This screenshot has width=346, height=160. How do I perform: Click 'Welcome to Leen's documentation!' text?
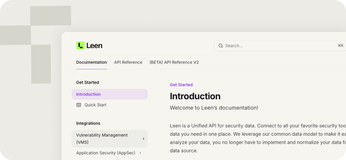click(x=214, y=108)
